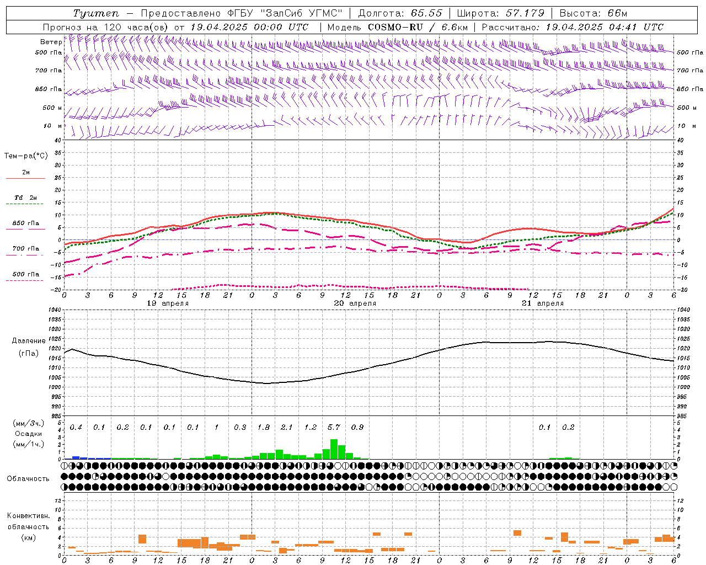The image size is (706, 565).
Task: Click the tallest green precipitation bar
Action: pyautogui.click(x=334, y=449)
